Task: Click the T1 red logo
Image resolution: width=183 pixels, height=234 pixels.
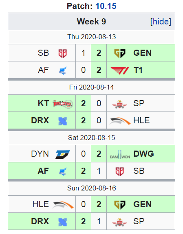Action: tap(120, 70)
